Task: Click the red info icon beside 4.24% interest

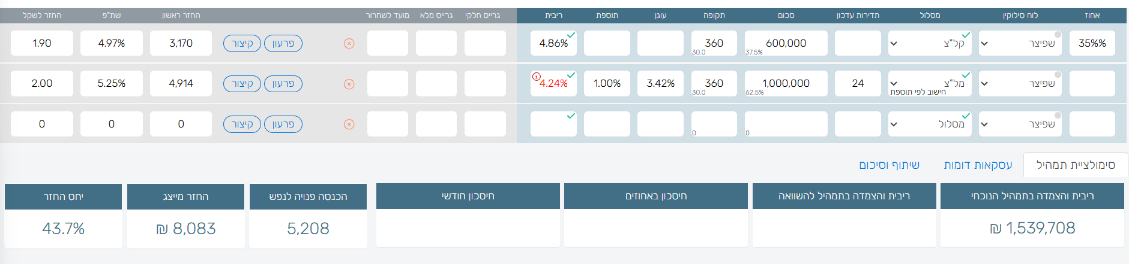Action: tap(536, 77)
